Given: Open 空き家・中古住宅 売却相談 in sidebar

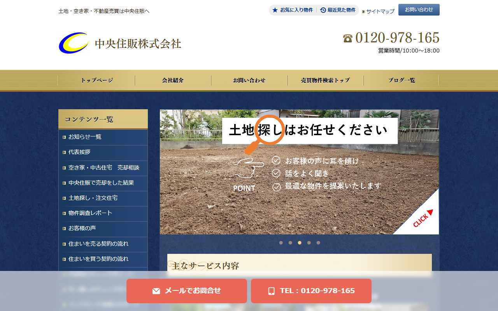Looking at the screenshot, I should click(x=103, y=168).
